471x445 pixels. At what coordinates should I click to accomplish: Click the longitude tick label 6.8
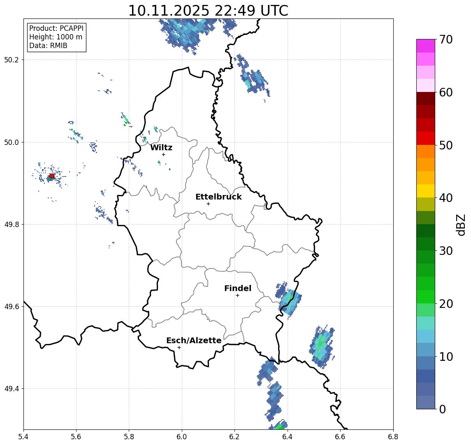click(393, 437)
